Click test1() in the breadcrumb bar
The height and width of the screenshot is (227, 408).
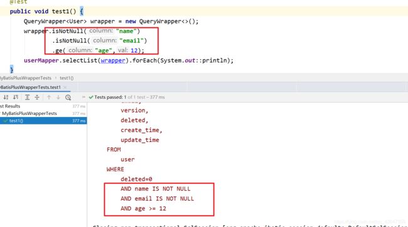(67, 78)
